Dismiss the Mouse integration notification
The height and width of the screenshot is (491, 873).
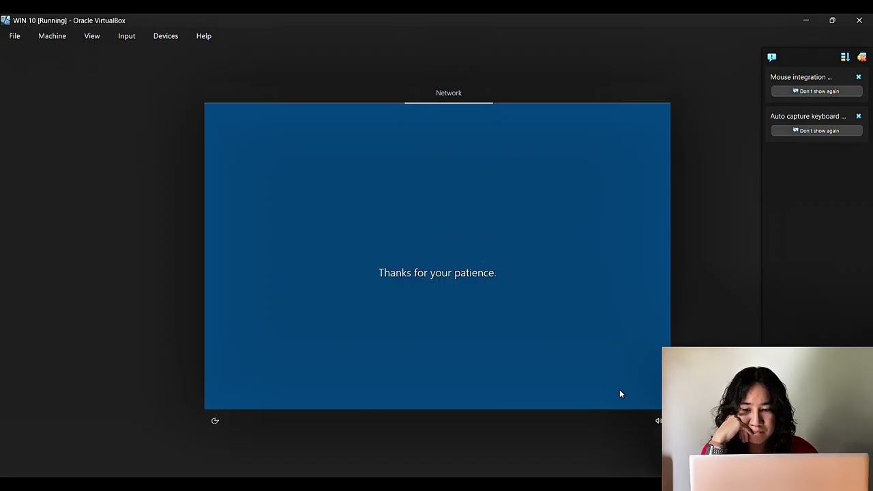[x=859, y=77]
